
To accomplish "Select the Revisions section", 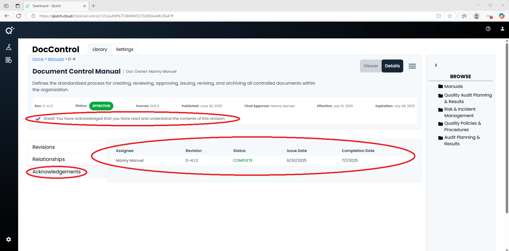I will point(44,147).
